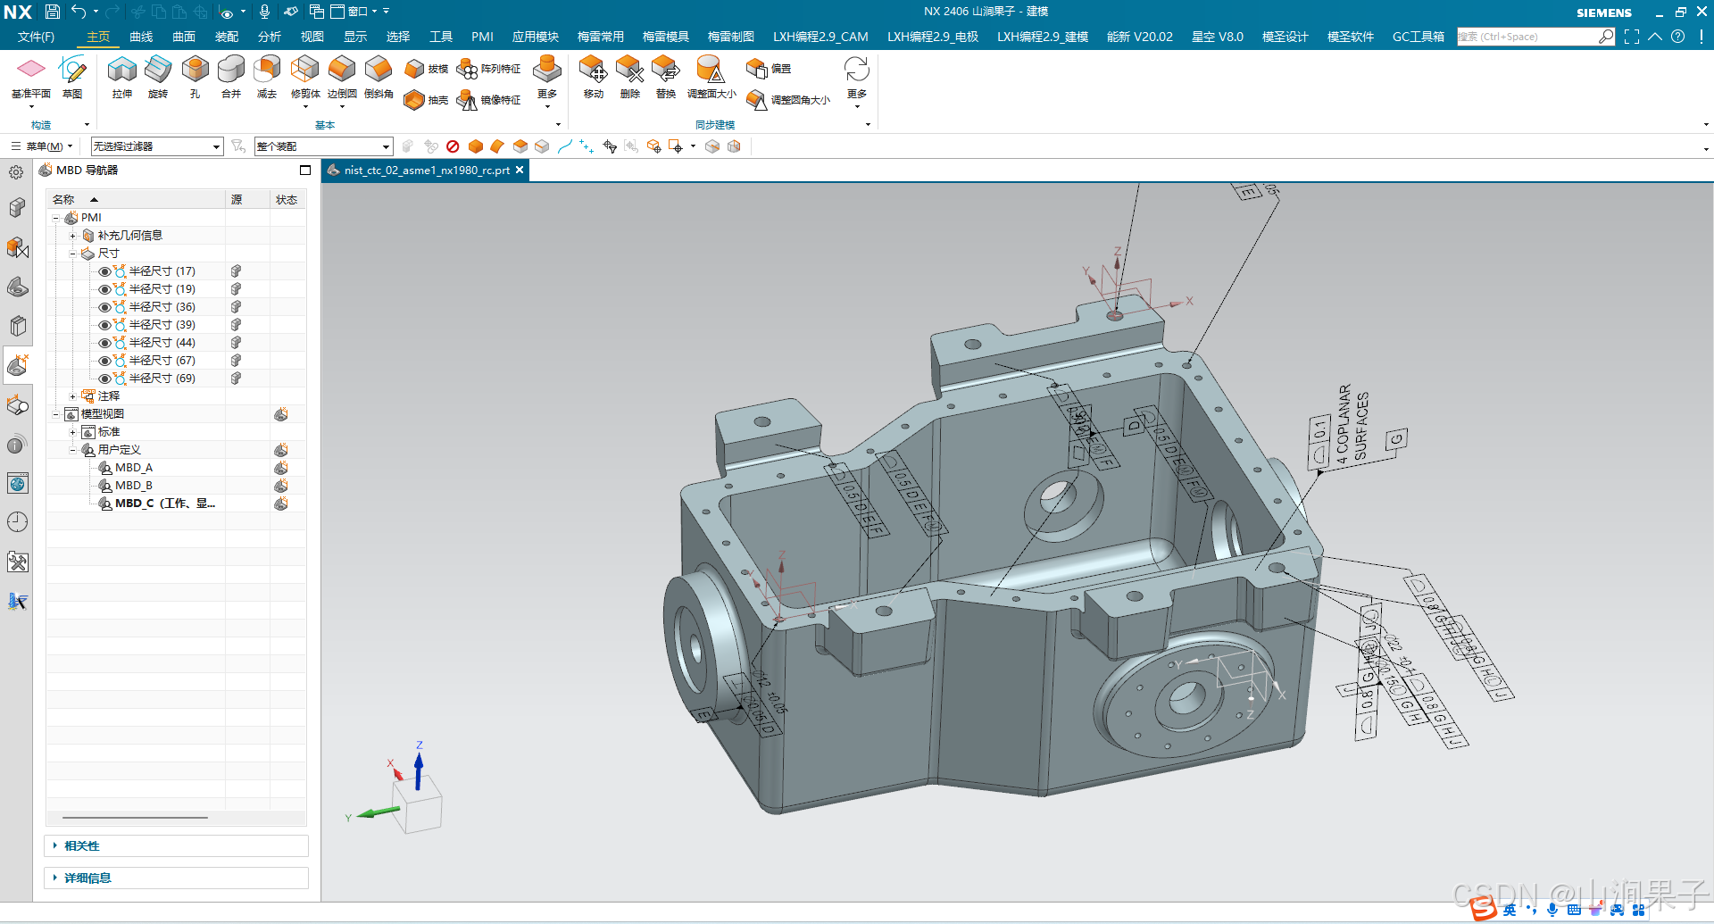Expand the 注释 tree node
This screenshot has height=924, width=1714.
(x=73, y=396)
